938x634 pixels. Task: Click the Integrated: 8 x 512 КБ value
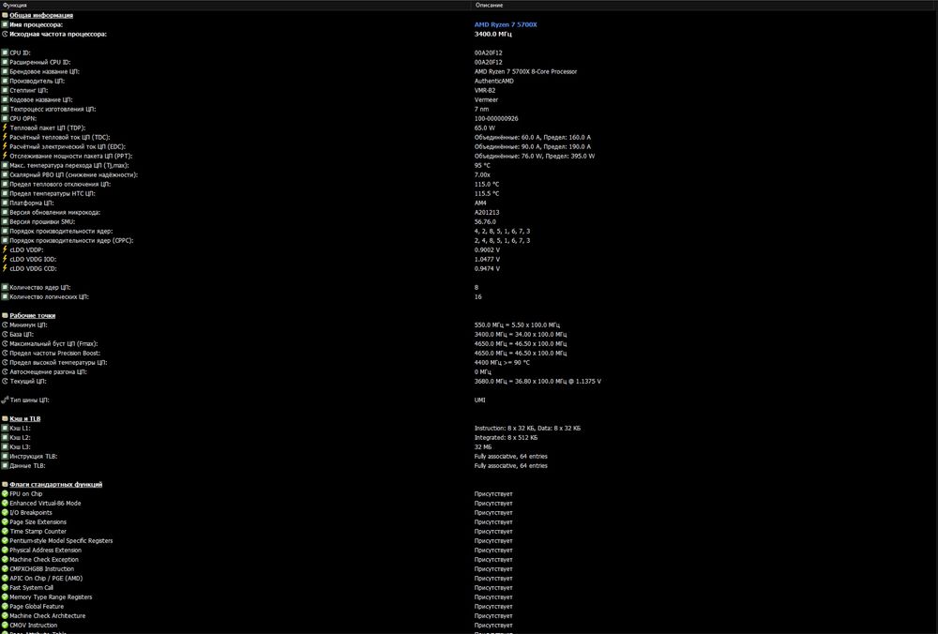tap(507, 438)
